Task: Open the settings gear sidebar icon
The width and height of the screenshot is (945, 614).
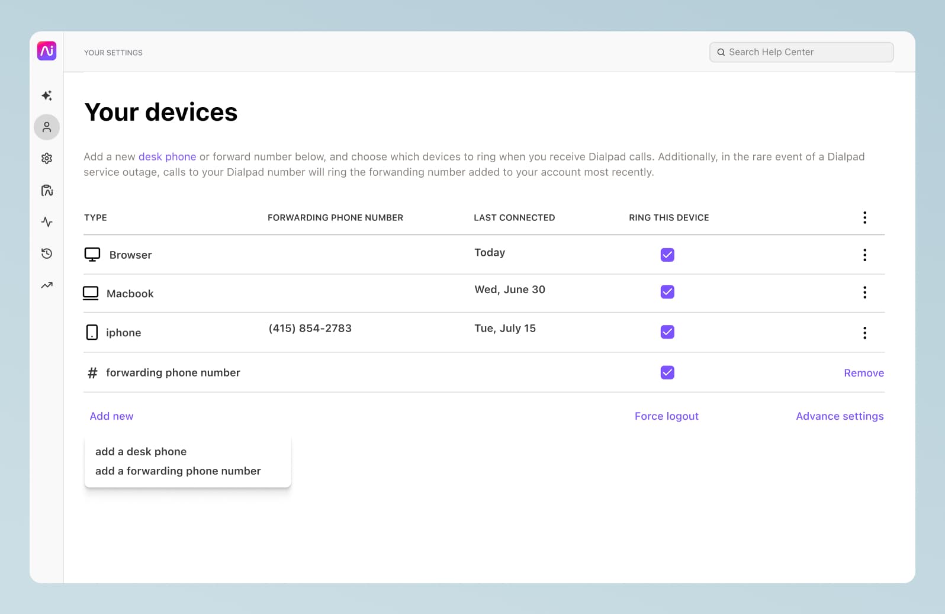Action: 47,159
